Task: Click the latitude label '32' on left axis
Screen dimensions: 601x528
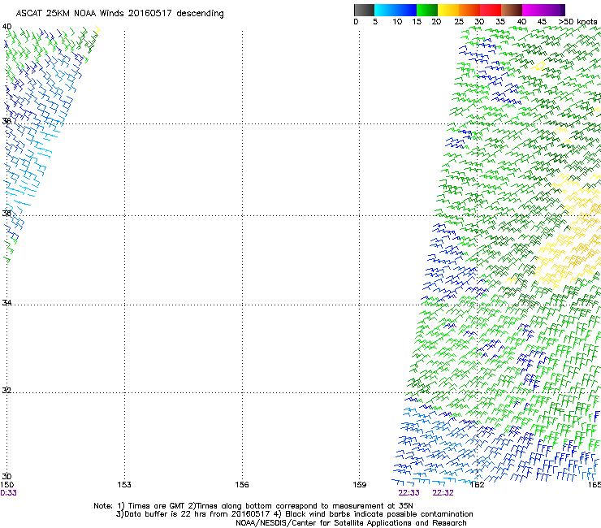Action: tap(6, 391)
